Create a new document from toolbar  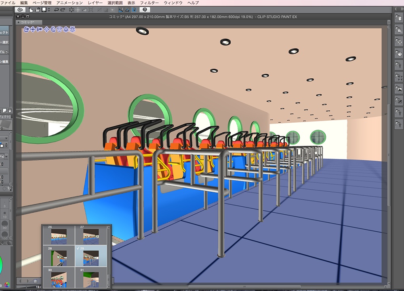31,10
